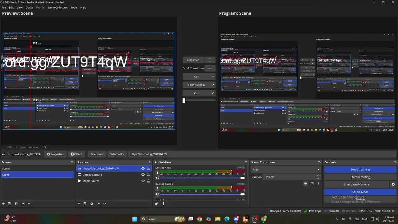Open the Fade scene transition combo box
This screenshot has height=224, width=398.
click(286, 170)
